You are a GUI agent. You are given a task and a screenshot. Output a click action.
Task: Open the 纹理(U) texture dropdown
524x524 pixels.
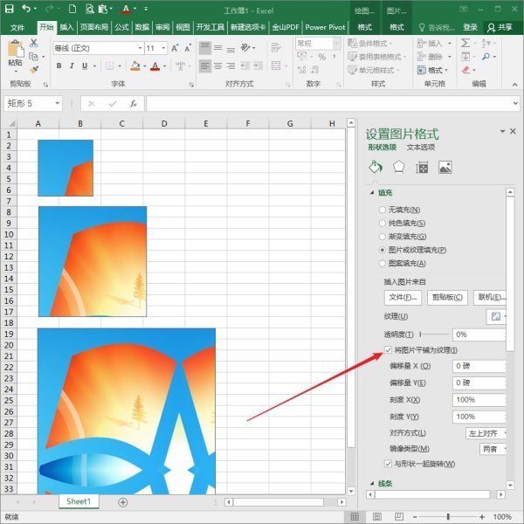point(496,316)
